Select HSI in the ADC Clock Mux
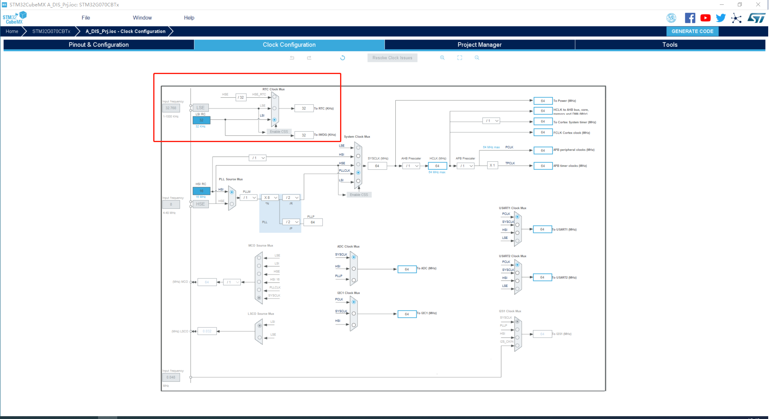 (x=354, y=269)
